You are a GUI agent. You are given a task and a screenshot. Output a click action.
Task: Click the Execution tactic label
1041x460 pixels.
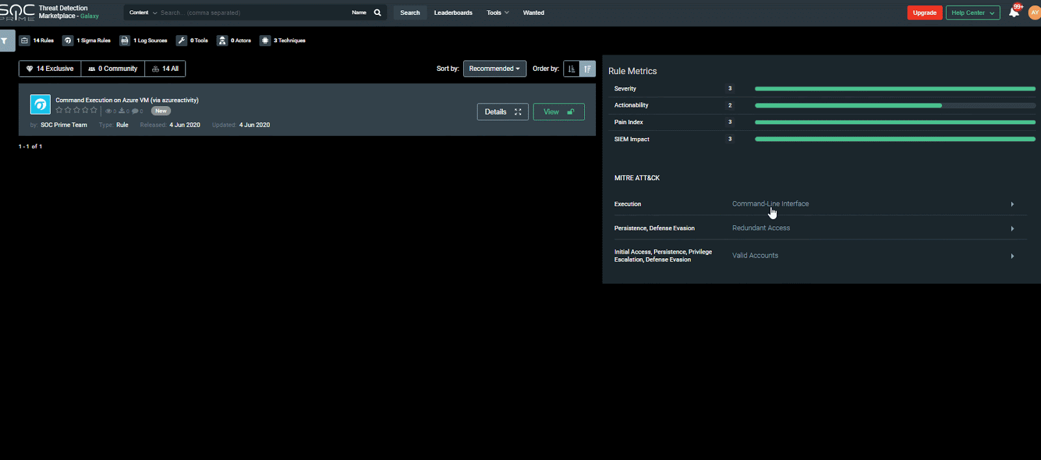[628, 204]
